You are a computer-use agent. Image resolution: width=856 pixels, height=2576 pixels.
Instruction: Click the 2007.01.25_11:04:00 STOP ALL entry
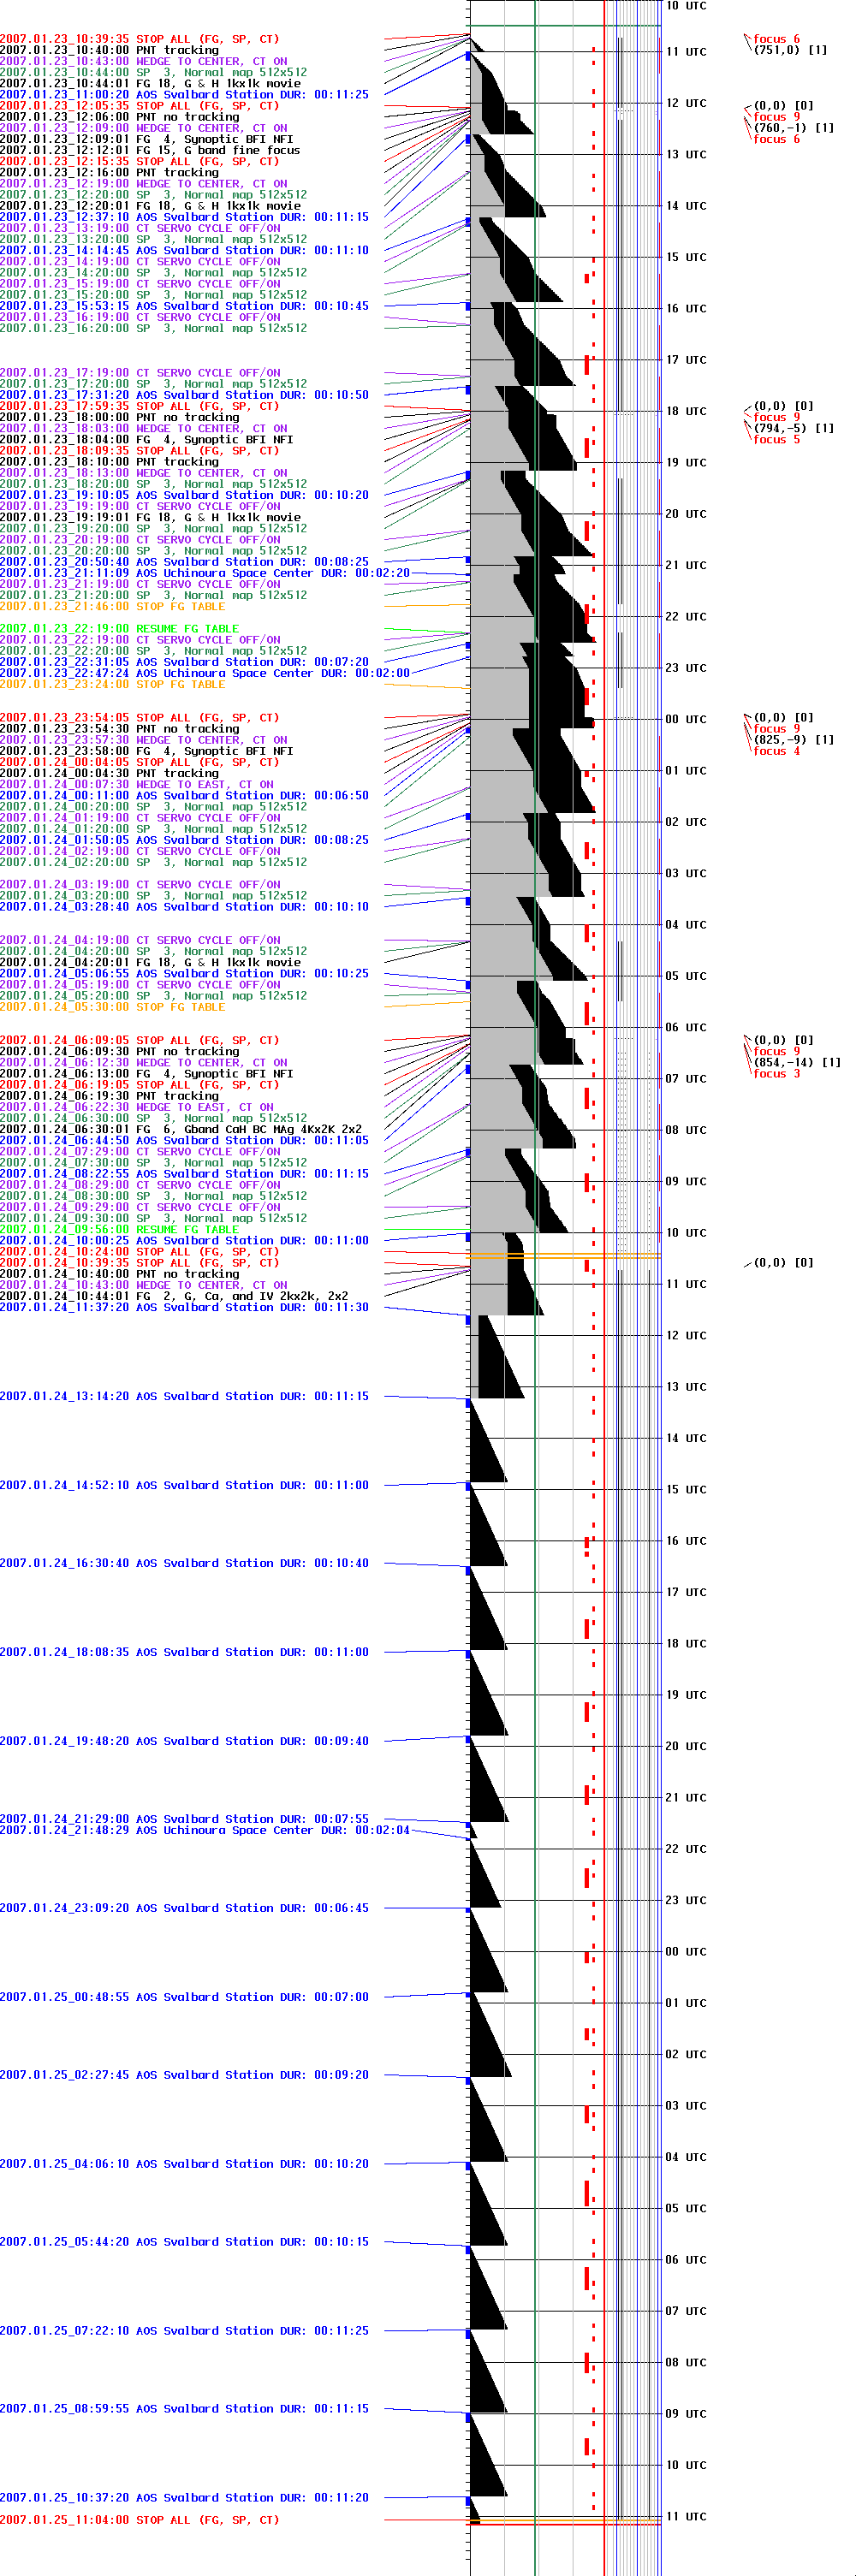click(x=139, y=2520)
